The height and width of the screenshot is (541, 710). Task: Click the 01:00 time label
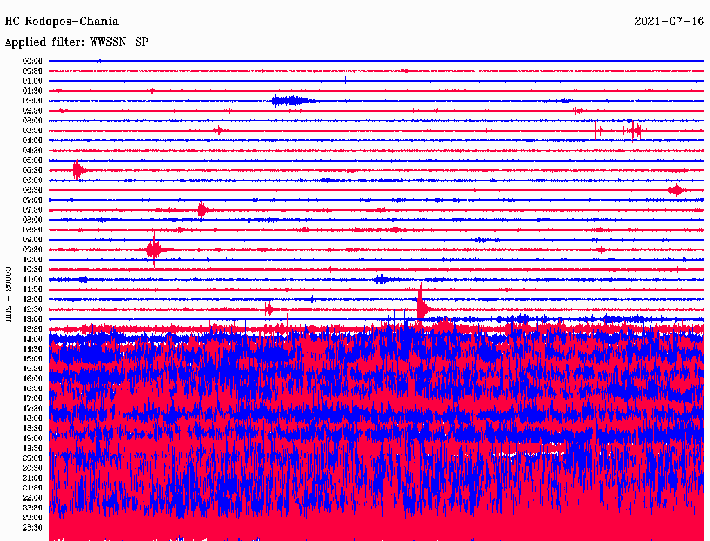point(33,80)
